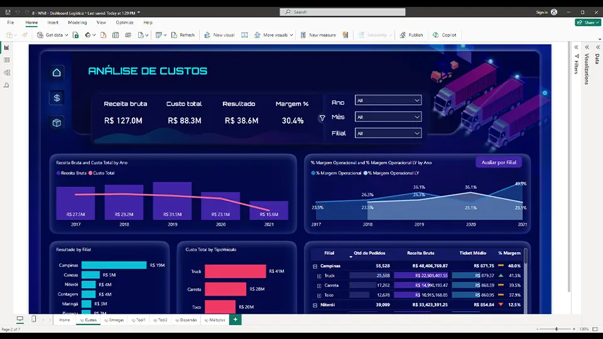Expand the Truck row in the matrix

tap(319, 276)
